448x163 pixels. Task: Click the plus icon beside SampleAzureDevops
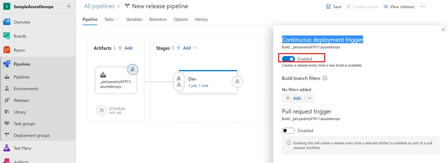69,7
